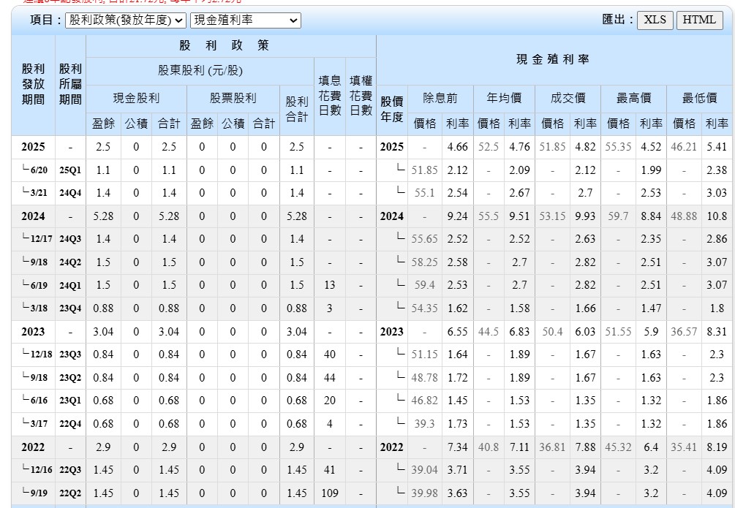
Task: Click the 109 days fill value
Action: click(x=330, y=493)
